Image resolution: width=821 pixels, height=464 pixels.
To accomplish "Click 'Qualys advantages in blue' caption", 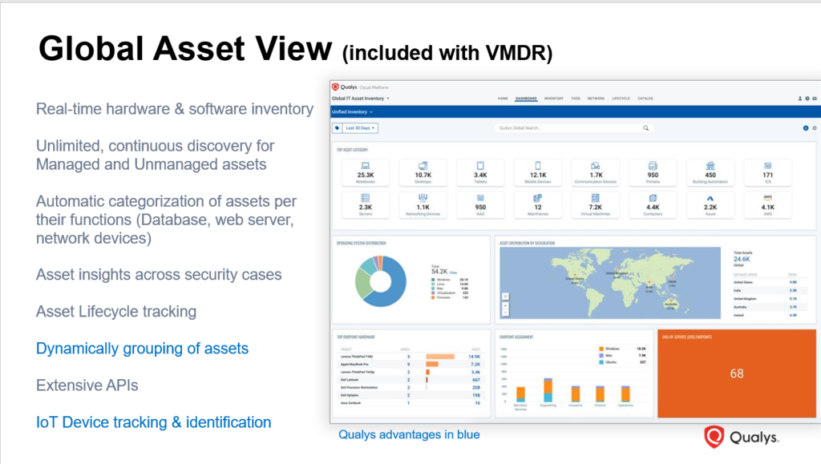I will click(409, 434).
